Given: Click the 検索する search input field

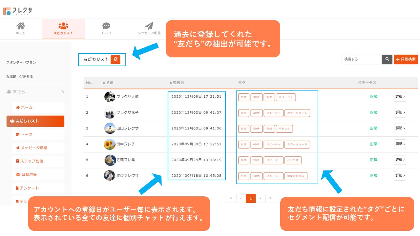Looking at the screenshot, I should tap(361, 59).
